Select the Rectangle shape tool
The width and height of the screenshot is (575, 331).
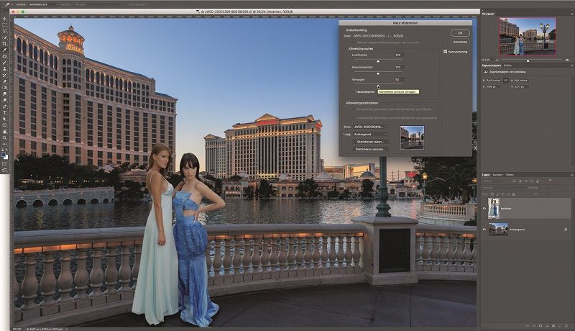(4, 124)
